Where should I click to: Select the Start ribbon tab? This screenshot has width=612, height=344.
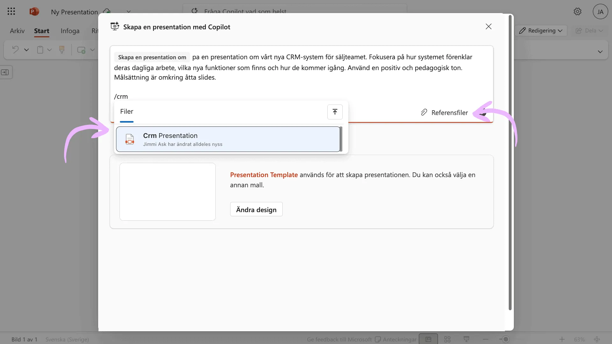coord(42,31)
